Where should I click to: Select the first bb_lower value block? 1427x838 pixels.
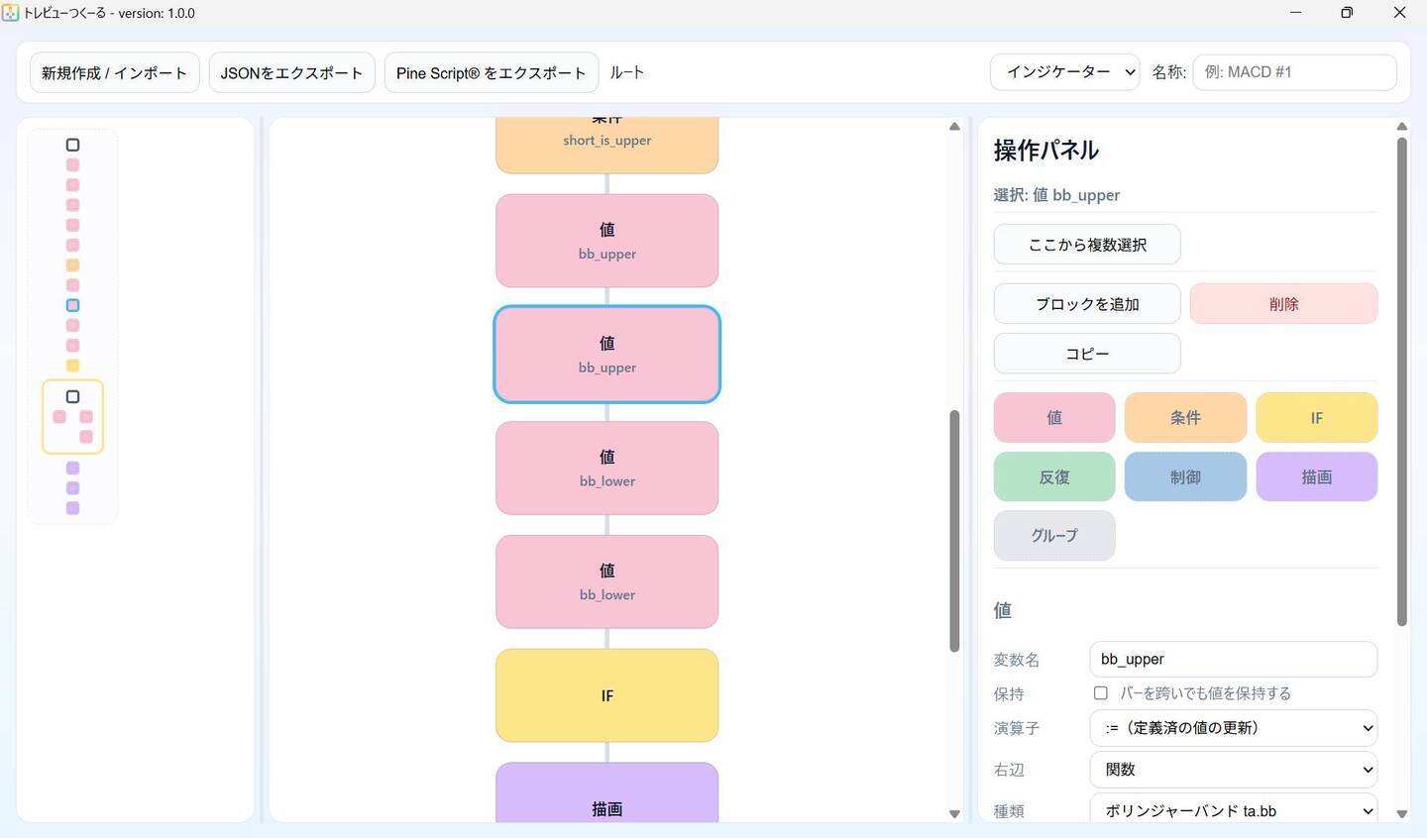pyautogui.click(x=606, y=468)
